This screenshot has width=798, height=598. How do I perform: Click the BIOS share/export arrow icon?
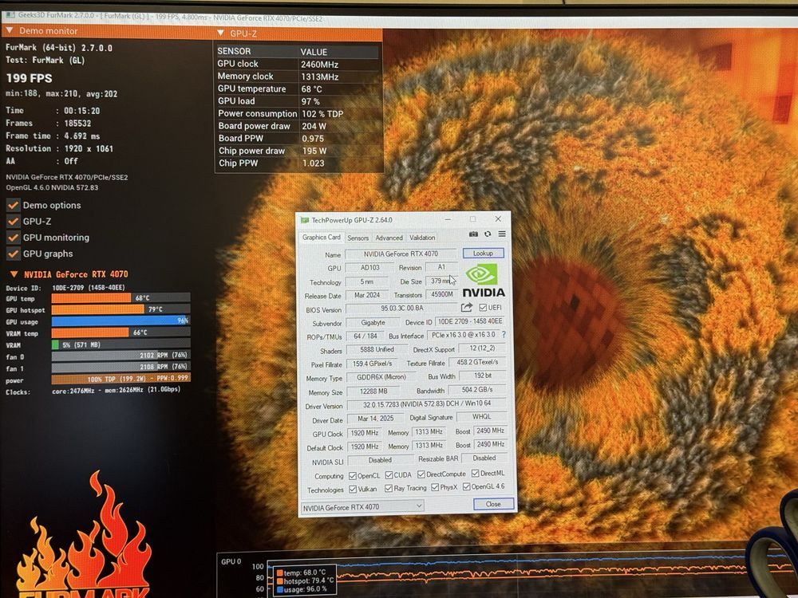coord(466,308)
